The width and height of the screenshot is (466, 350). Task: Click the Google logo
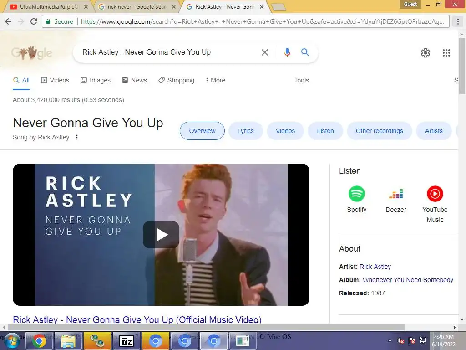(x=32, y=53)
